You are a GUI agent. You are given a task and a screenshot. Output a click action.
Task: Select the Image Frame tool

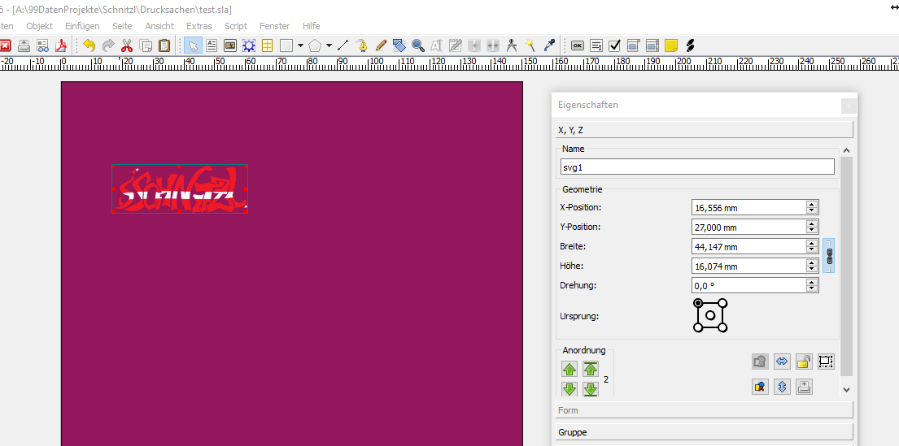(230, 45)
